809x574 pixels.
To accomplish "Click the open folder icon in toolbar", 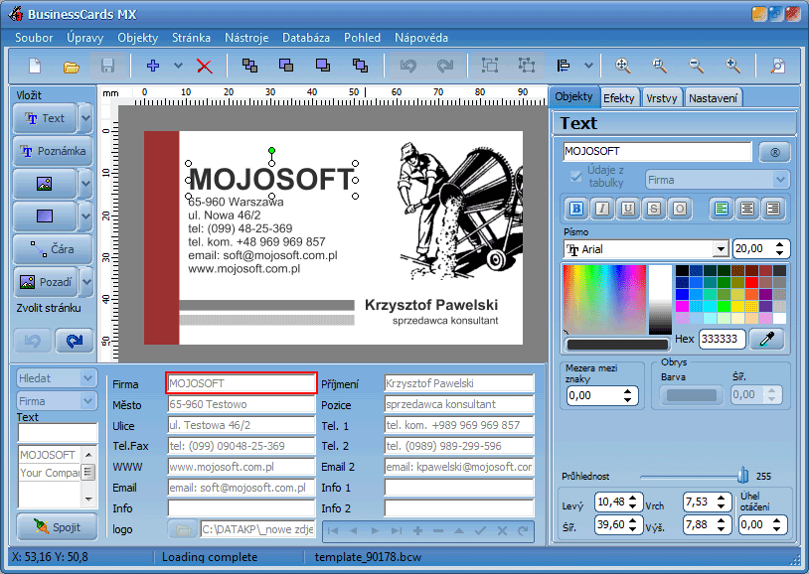I will pos(72,67).
